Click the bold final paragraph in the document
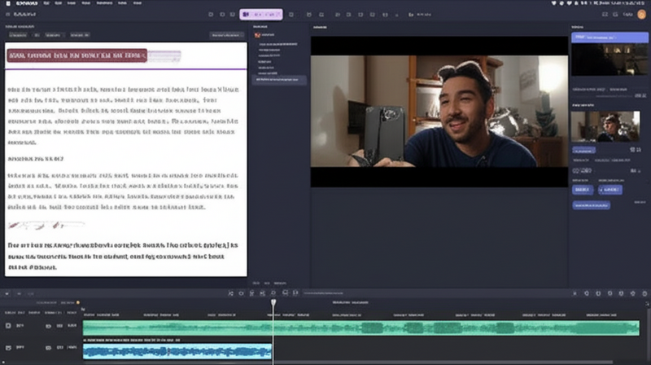Viewport: 651px width, 365px height. [x=123, y=256]
